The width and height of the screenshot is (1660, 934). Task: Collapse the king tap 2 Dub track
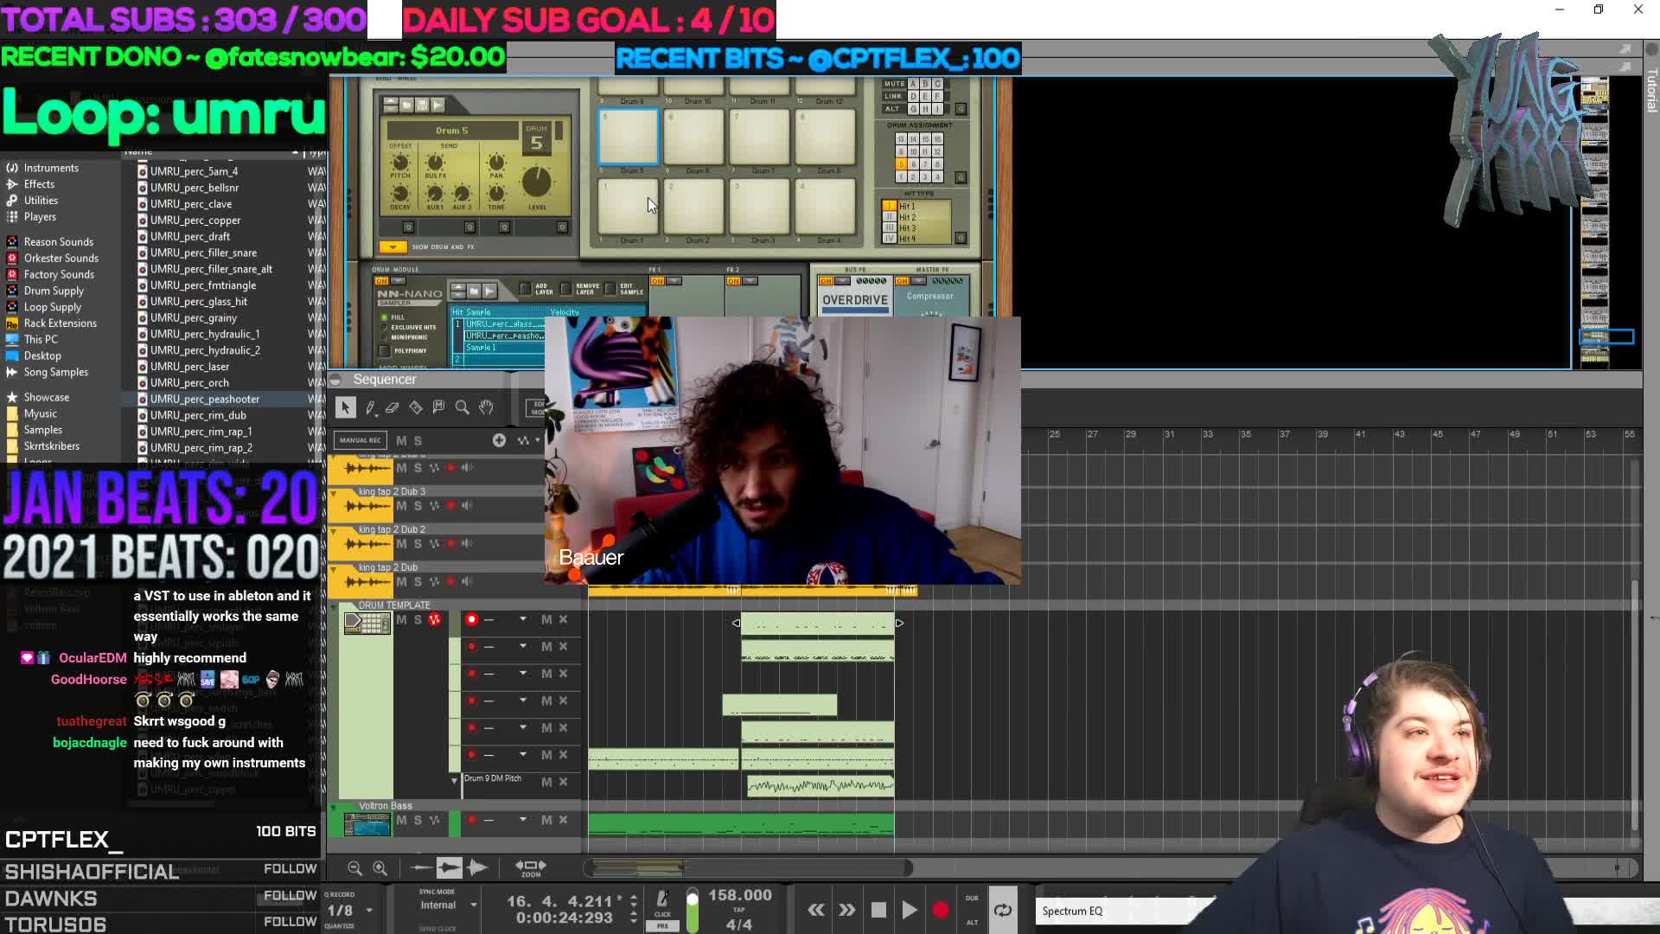[x=334, y=568]
